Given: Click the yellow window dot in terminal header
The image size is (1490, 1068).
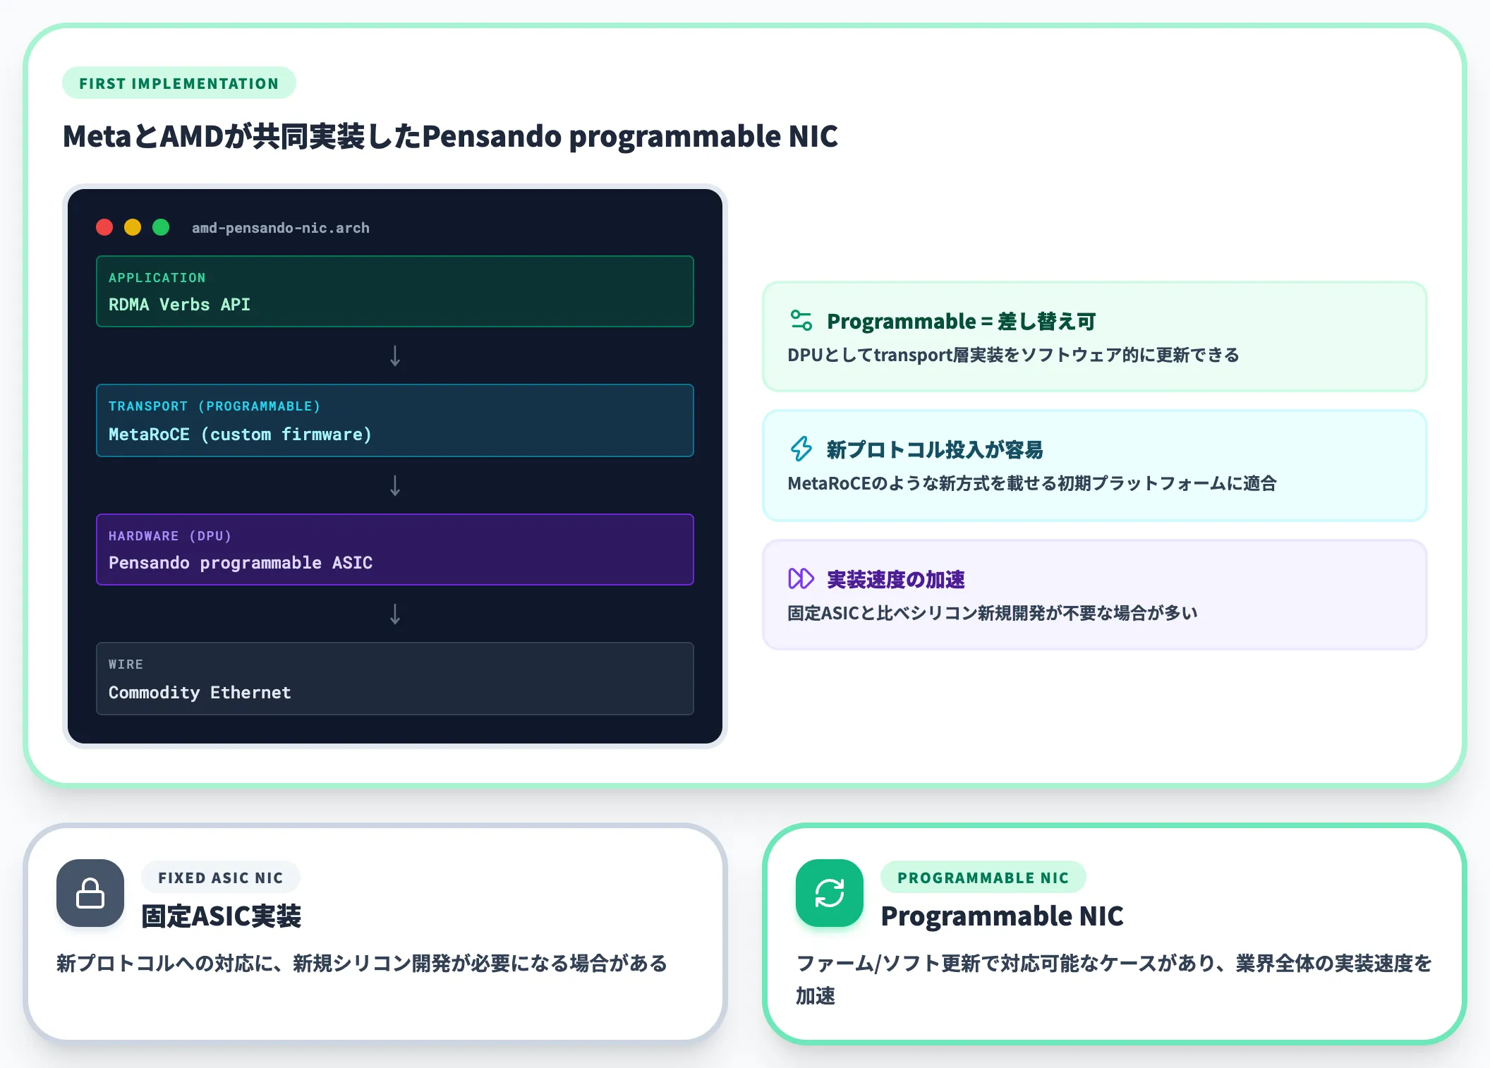Looking at the screenshot, I should click(133, 227).
